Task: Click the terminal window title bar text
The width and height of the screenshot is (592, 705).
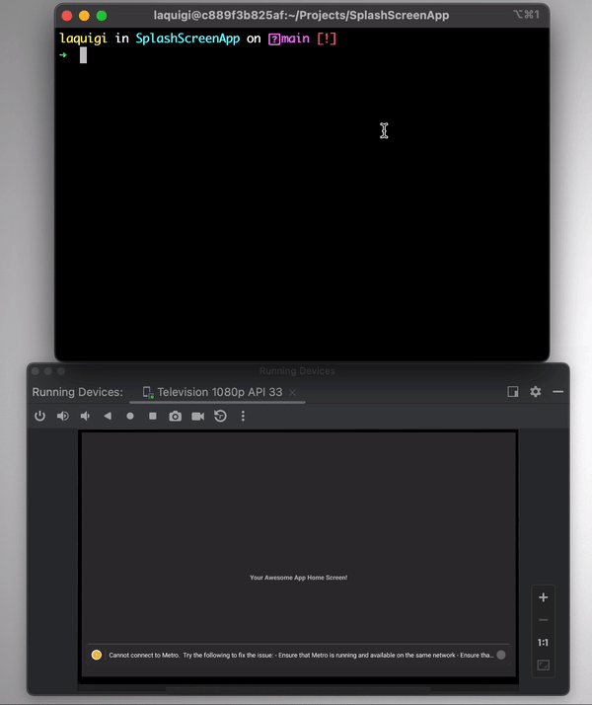Action: [x=301, y=15]
